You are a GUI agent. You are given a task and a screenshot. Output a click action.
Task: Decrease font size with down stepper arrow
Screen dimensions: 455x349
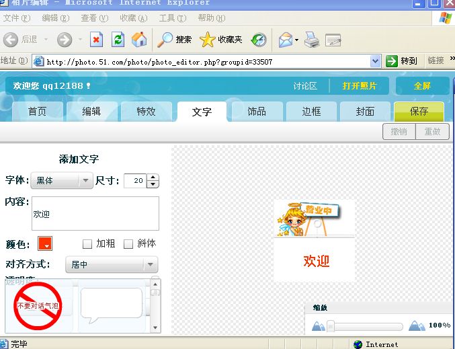[153, 184]
